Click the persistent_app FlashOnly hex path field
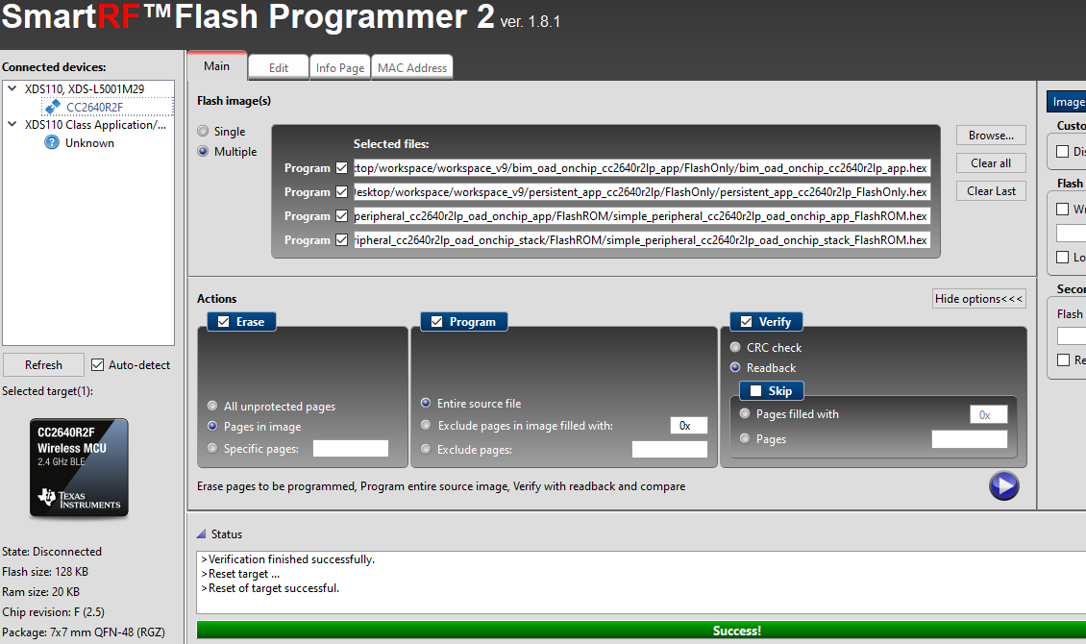The height and width of the screenshot is (644, 1086). pyautogui.click(x=641, y=192)
